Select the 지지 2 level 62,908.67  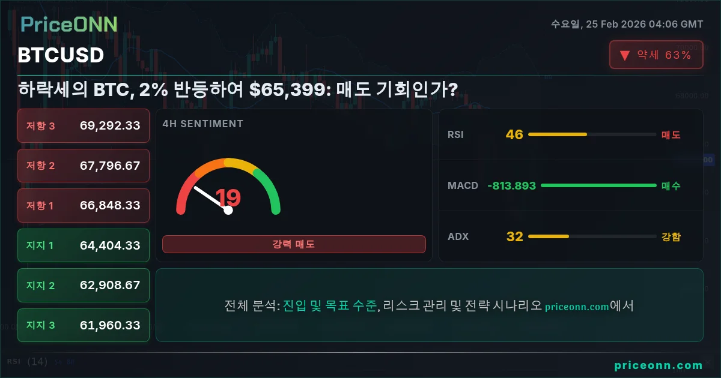pos(84,286)
